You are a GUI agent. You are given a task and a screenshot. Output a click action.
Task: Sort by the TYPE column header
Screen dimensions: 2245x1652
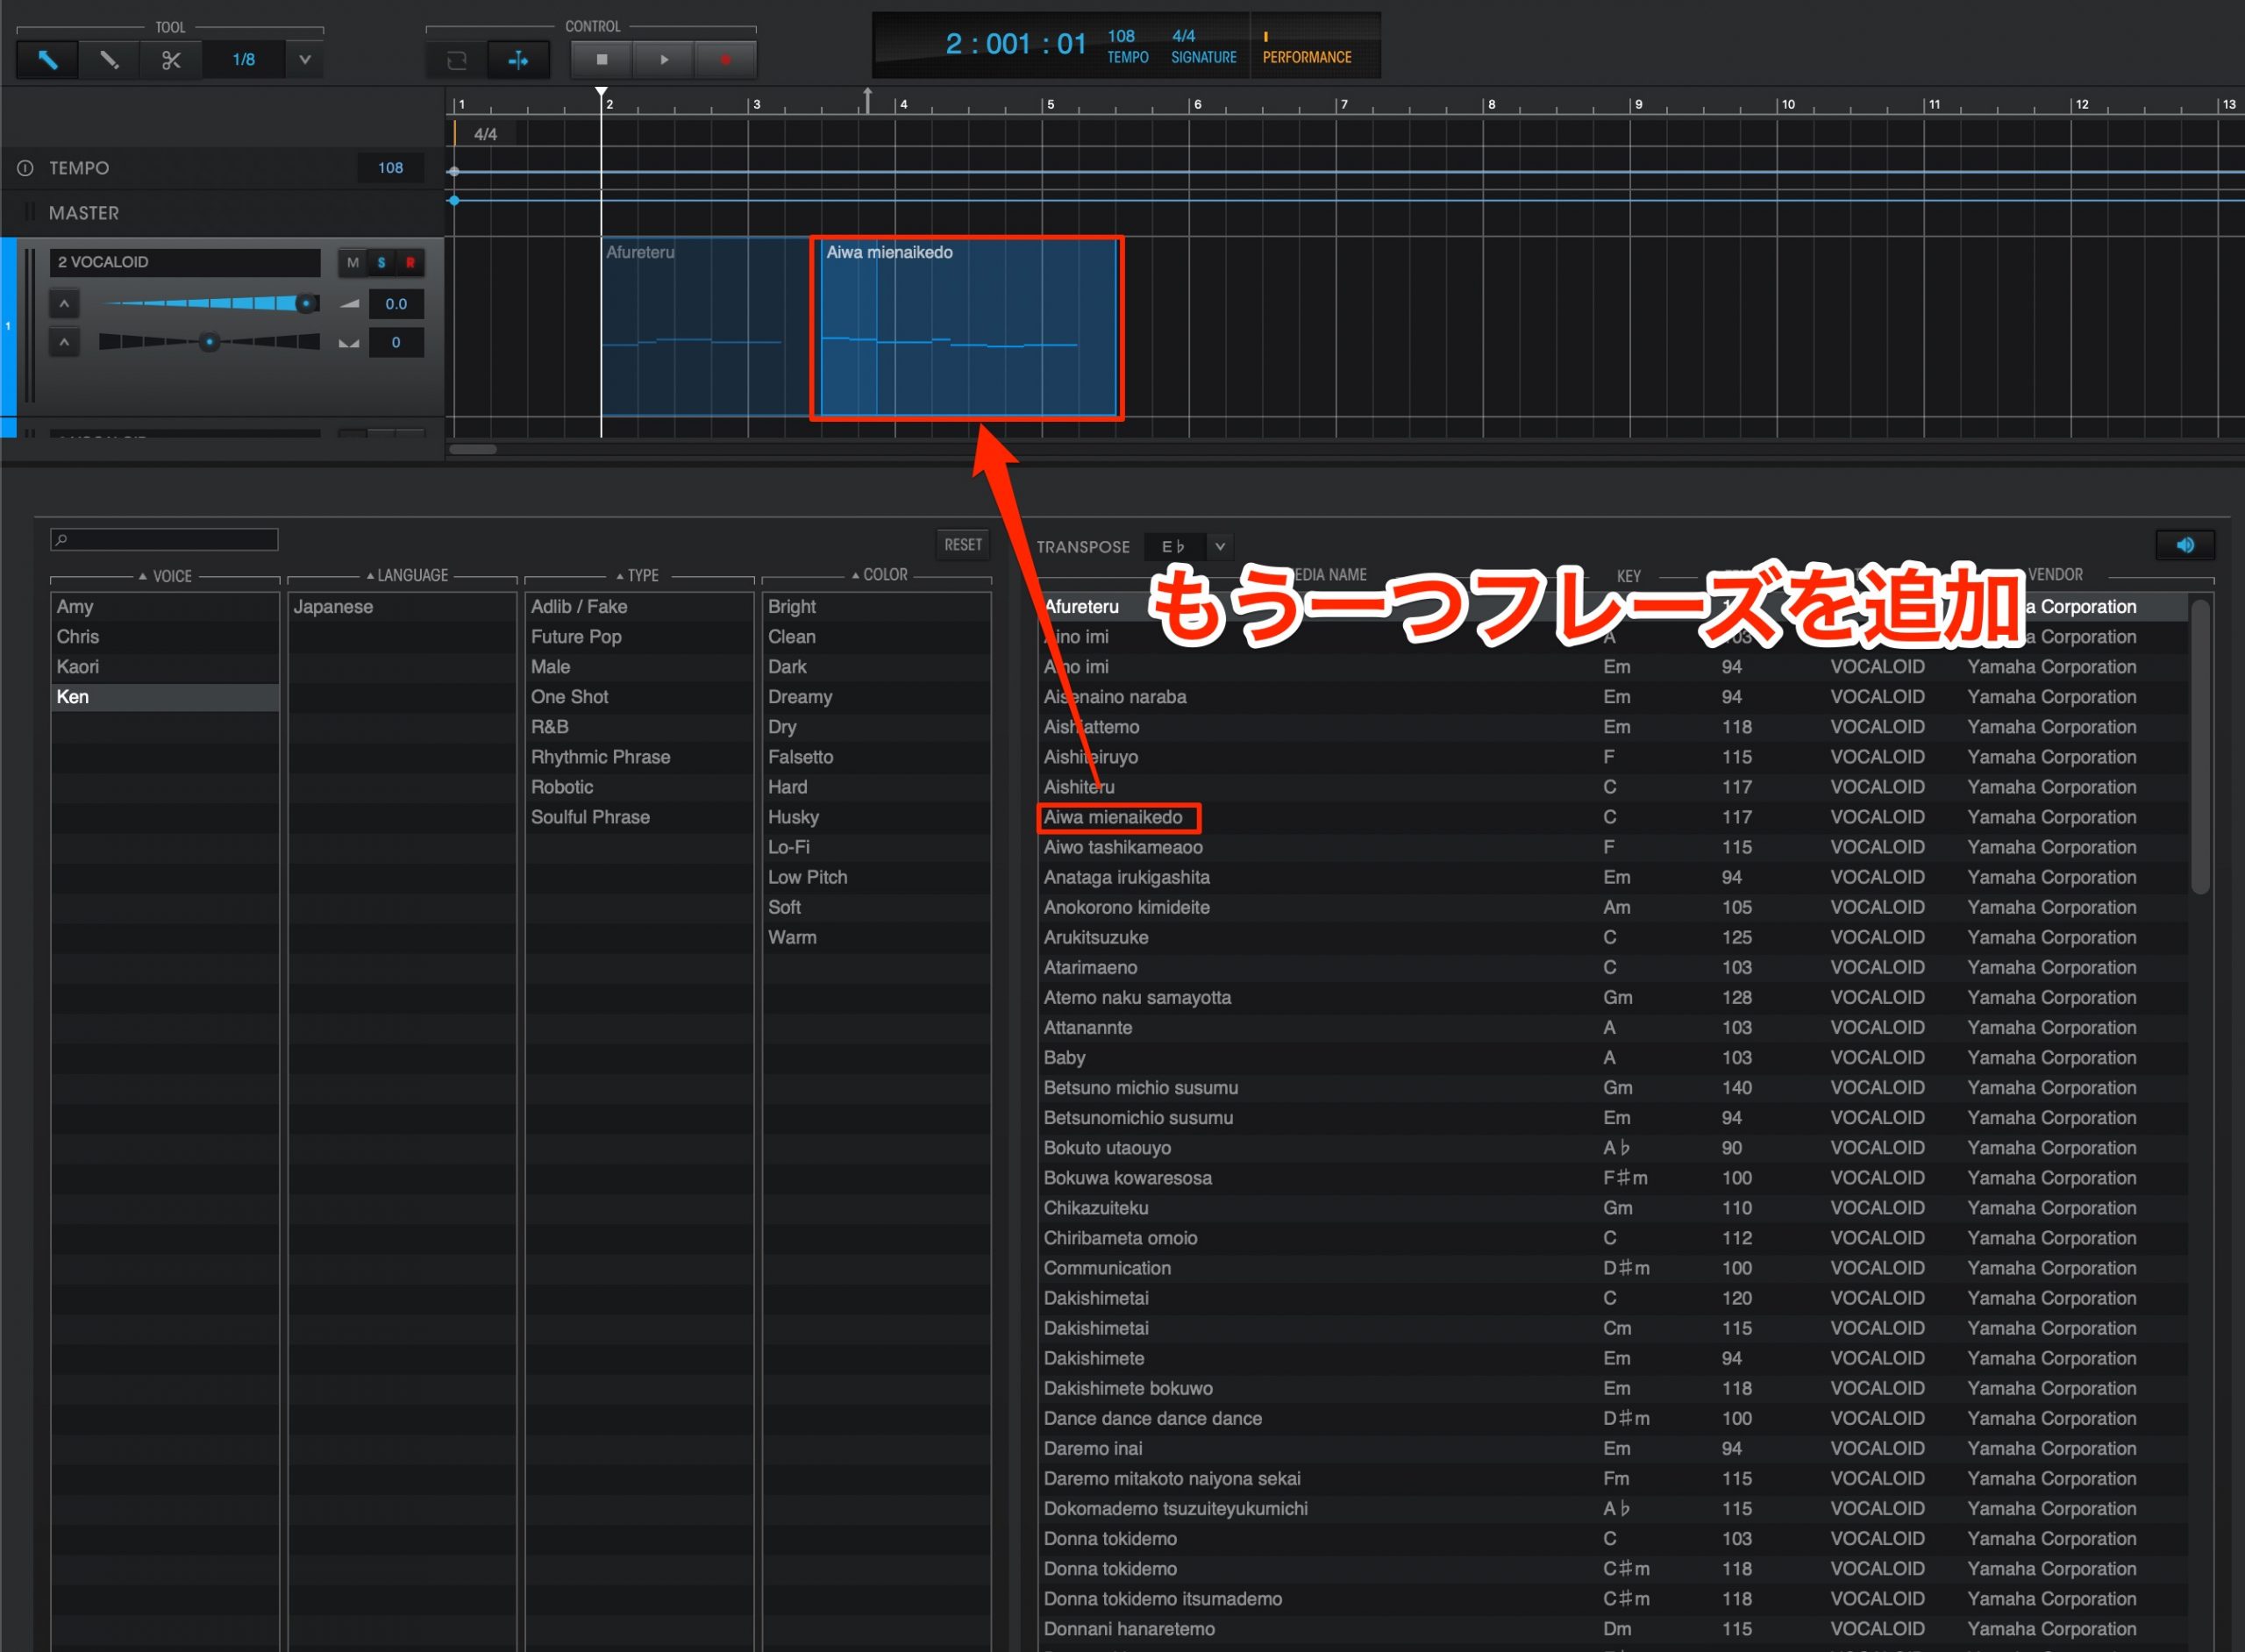(637, 575)
